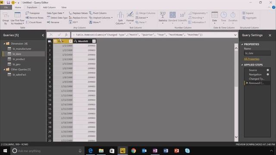Open the Move dropdown
This screenshot has height=155, width=276.
point(95,22)
